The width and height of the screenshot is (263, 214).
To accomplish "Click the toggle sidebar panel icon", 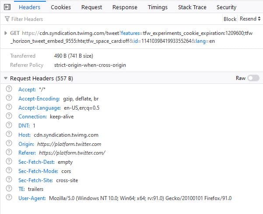I will [7, 7].
